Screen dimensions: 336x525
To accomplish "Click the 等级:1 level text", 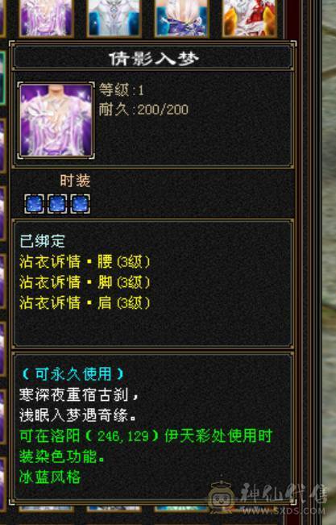I will (122, 90).
